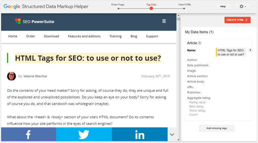Click the CREATE HTML button
Screen dimensions: 258x143
point(237,20)
